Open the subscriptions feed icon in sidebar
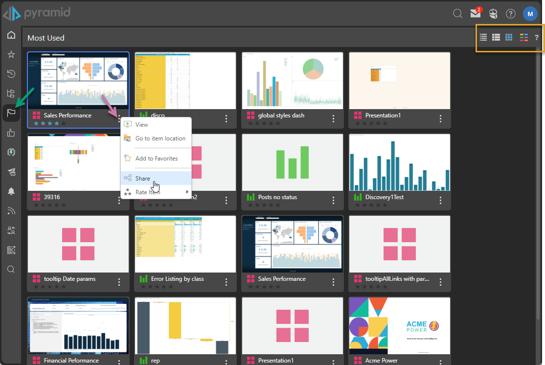Viewport: 545px width, 365px height. click(11, 211)
